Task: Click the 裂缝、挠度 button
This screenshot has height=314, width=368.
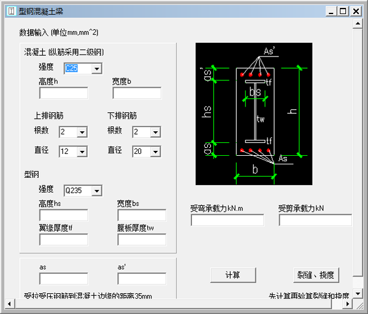Action: [316, 275]
